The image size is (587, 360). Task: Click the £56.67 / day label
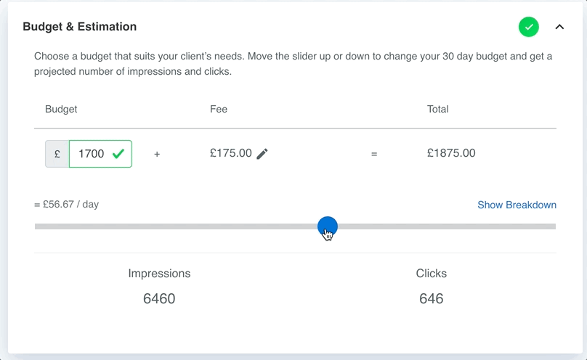click(x=67, y=205)
